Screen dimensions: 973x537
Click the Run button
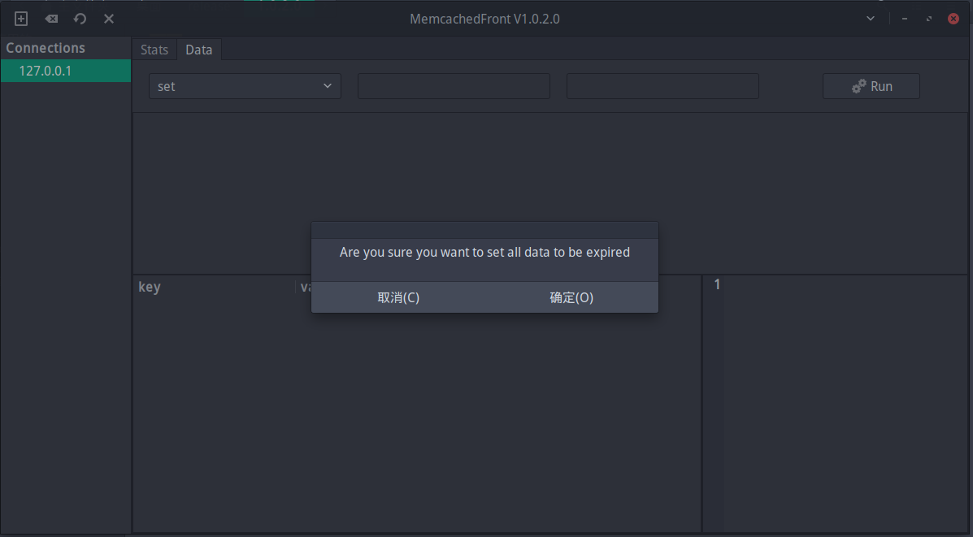(871, 86)
